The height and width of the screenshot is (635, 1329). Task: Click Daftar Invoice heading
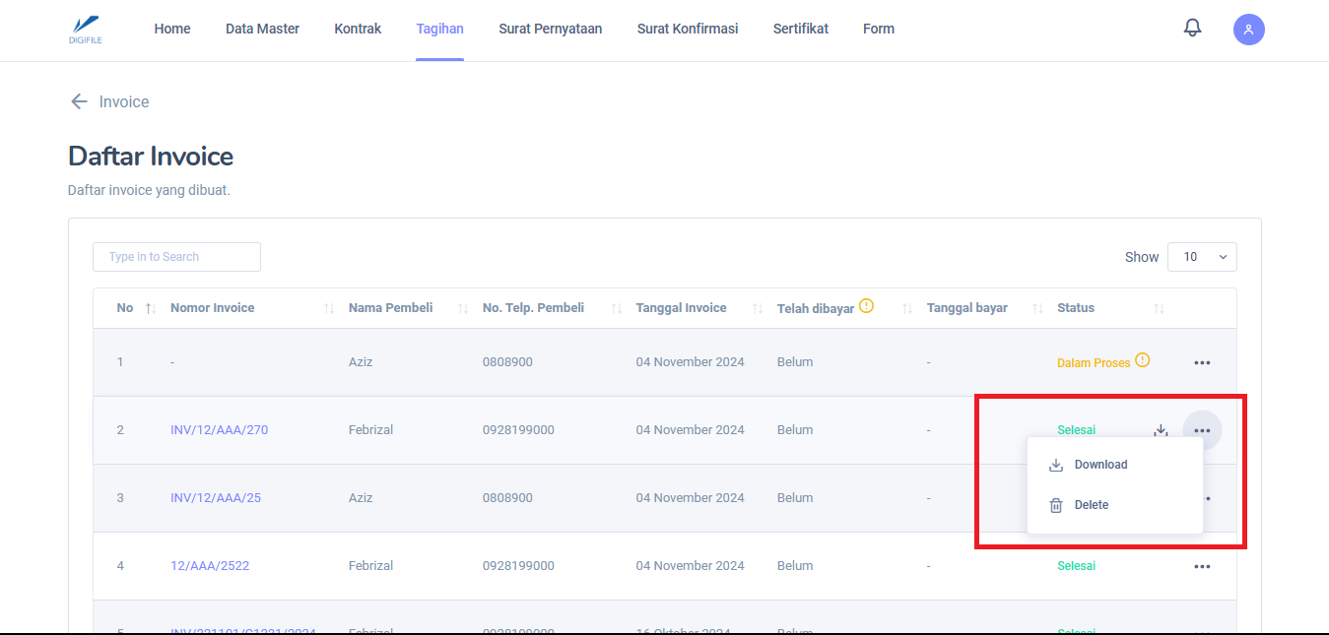[151, 157]
